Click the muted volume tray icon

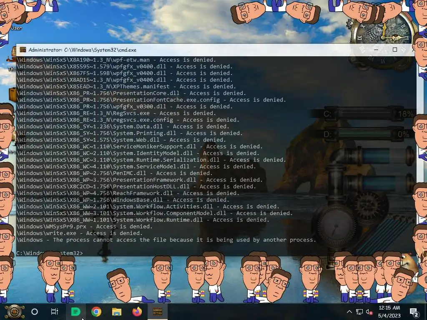[369, 312]
